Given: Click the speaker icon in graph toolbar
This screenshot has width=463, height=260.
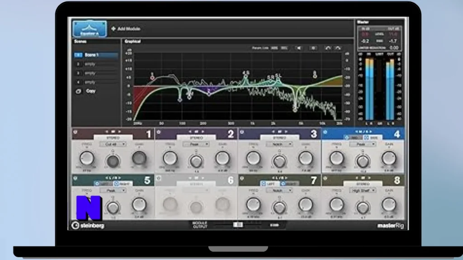Looking at the screenshot, I should [x=298, y=48].
